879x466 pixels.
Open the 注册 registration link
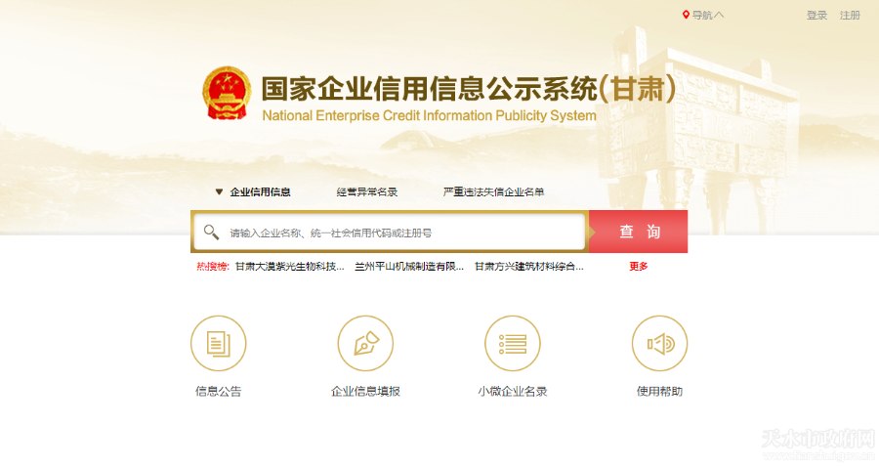(x=850, y=15)
